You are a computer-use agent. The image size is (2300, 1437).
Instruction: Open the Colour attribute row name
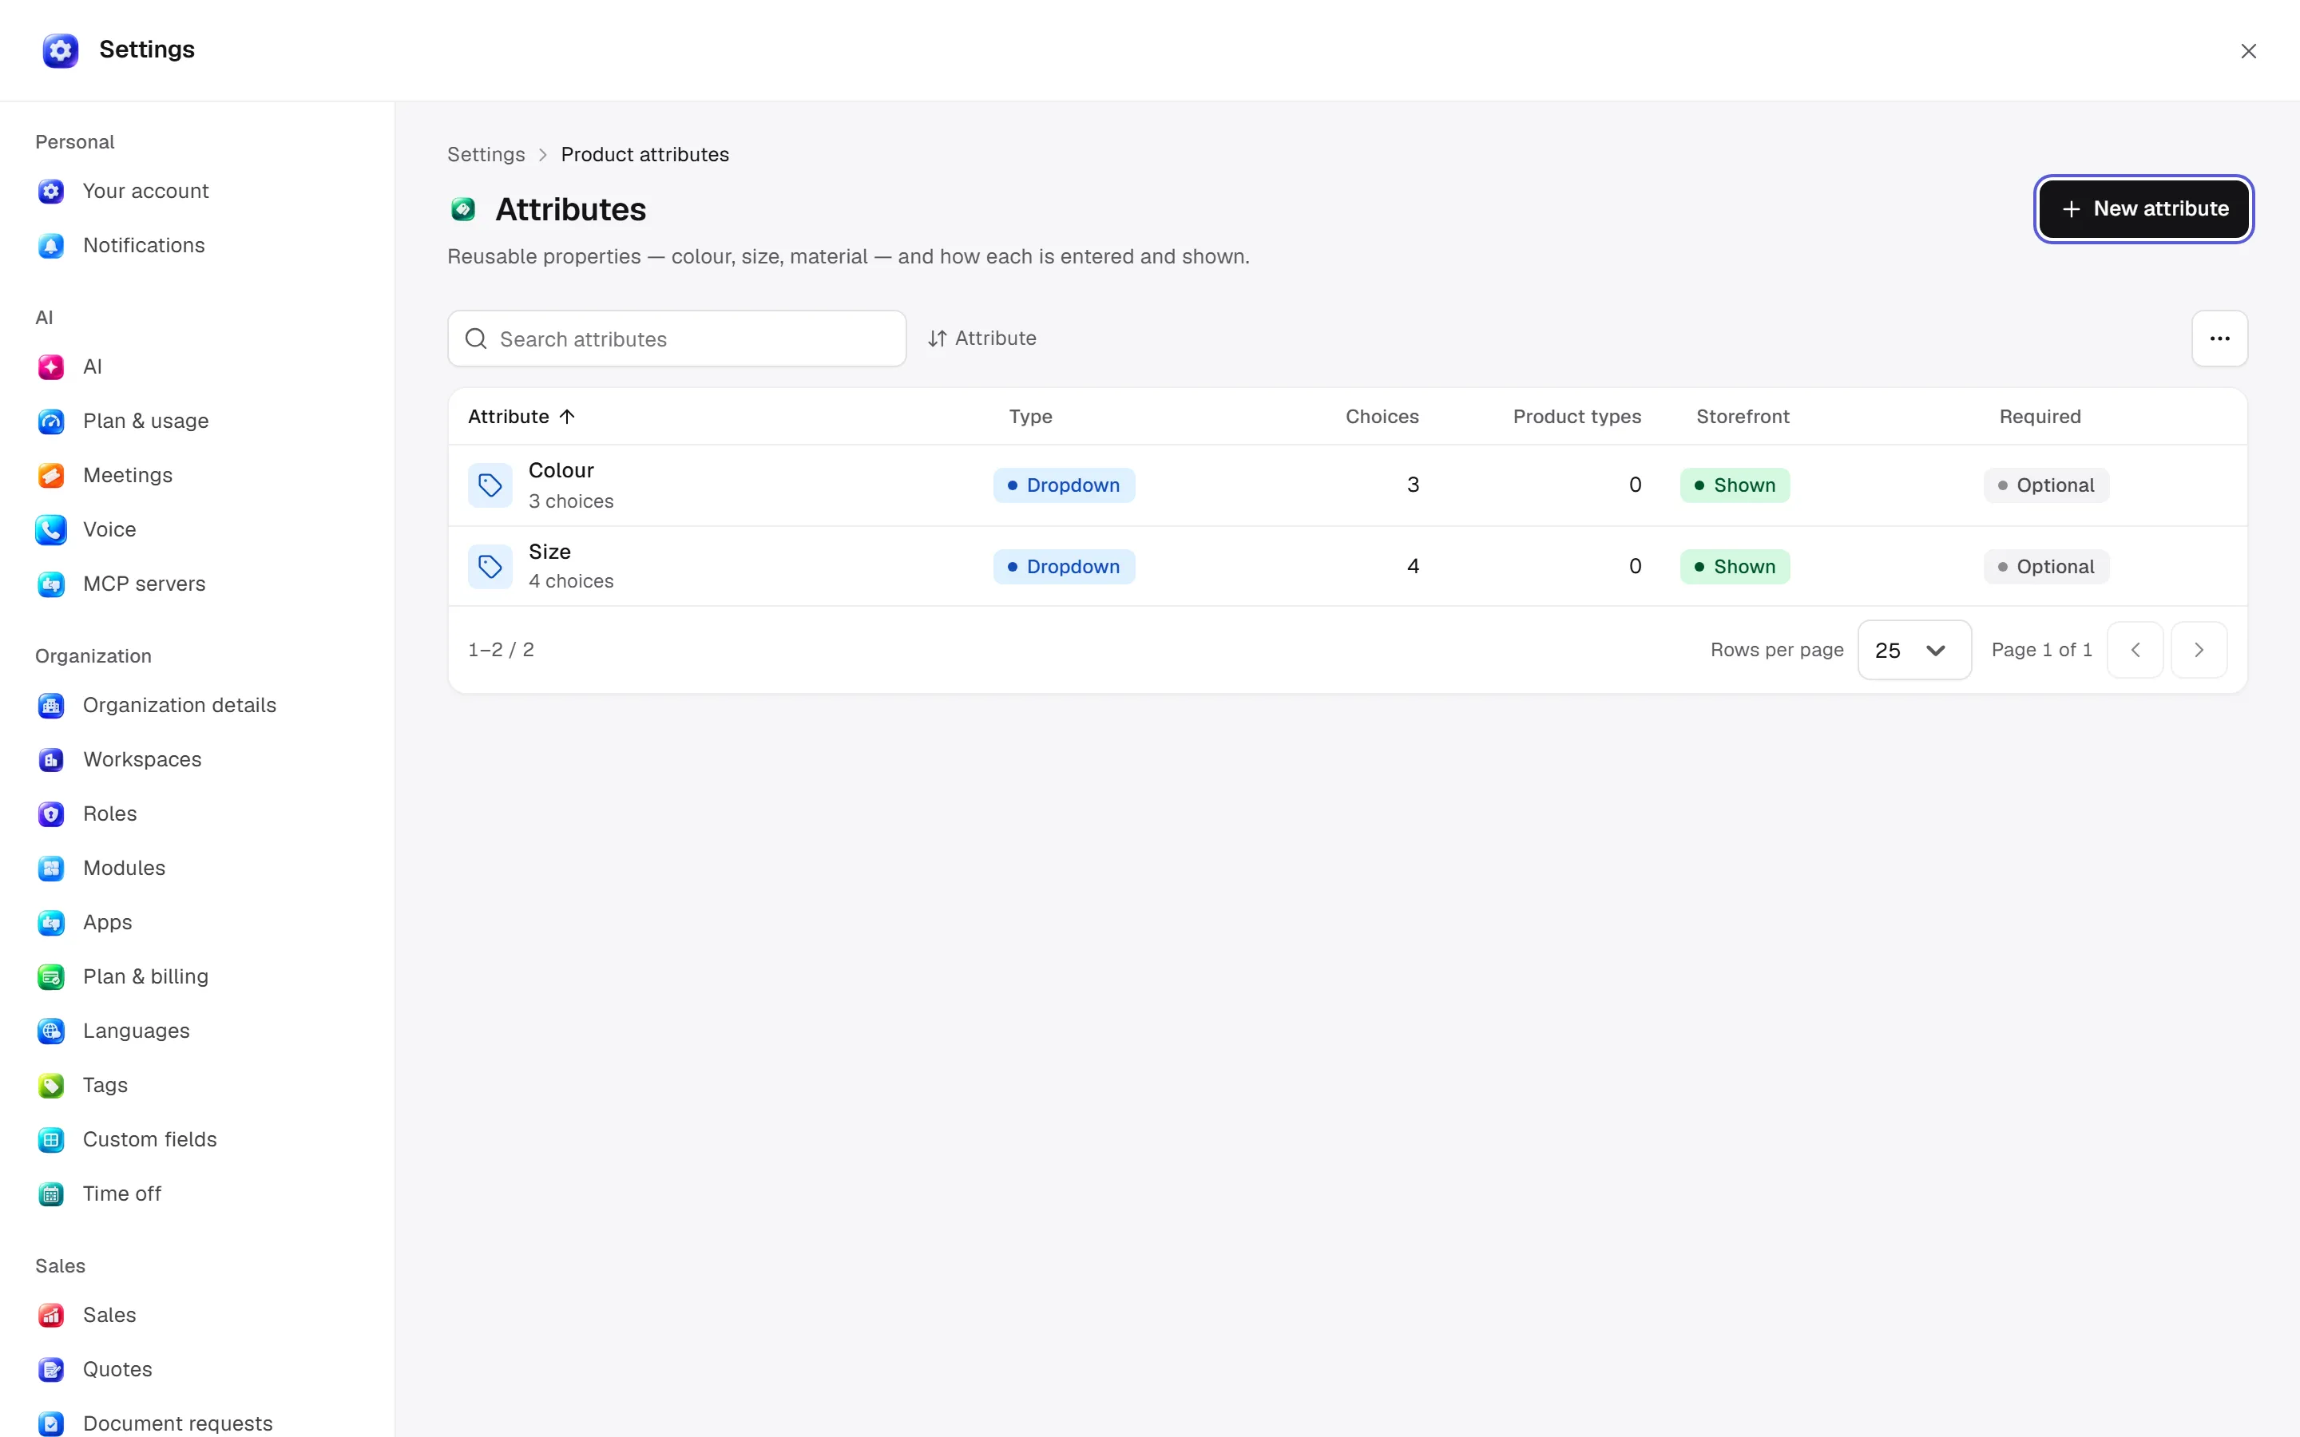pos(561,470)
